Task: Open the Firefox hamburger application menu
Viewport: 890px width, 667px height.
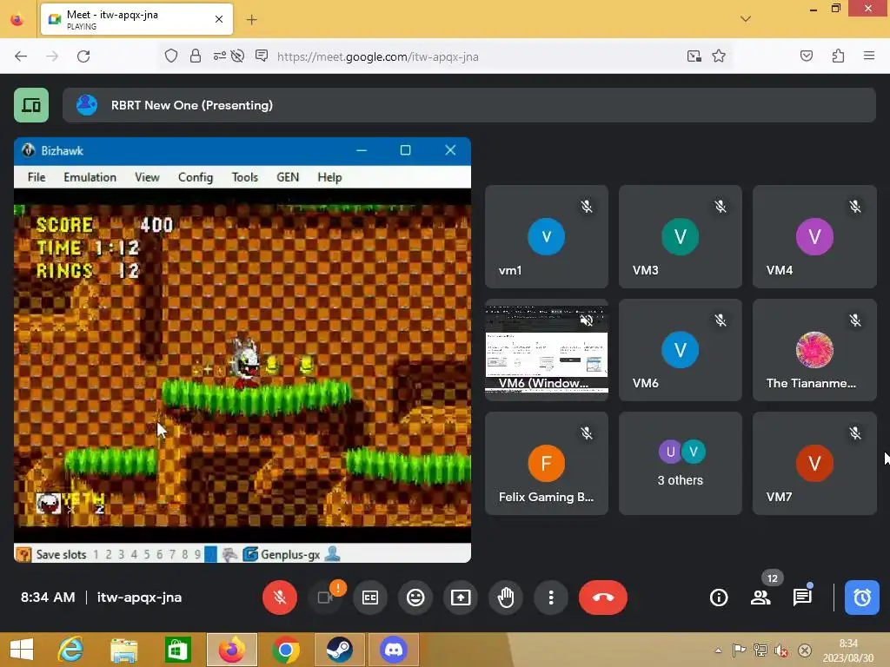Action: 869,56
